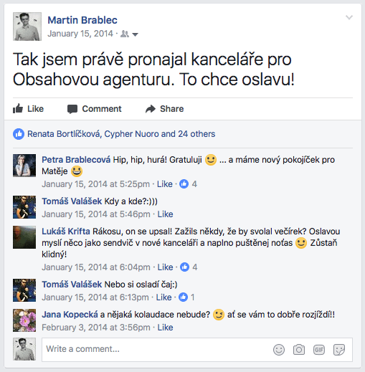
Task: Click the blue thumbs-up reactions icon
Action: click(x=19, y=134)
